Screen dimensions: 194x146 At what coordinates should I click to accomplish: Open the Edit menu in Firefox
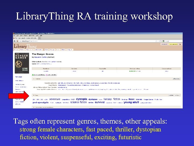click(18, 35)
